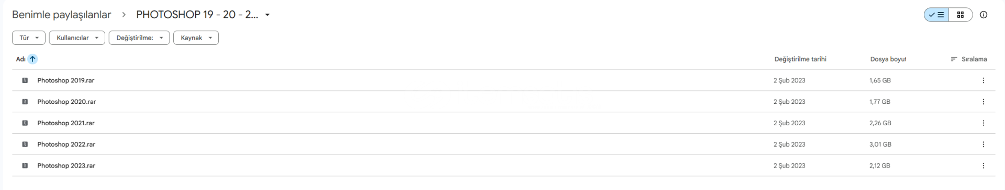Screen dimensions: 1005x190
Task: Switch to list layout view
Action: point(936,15)
